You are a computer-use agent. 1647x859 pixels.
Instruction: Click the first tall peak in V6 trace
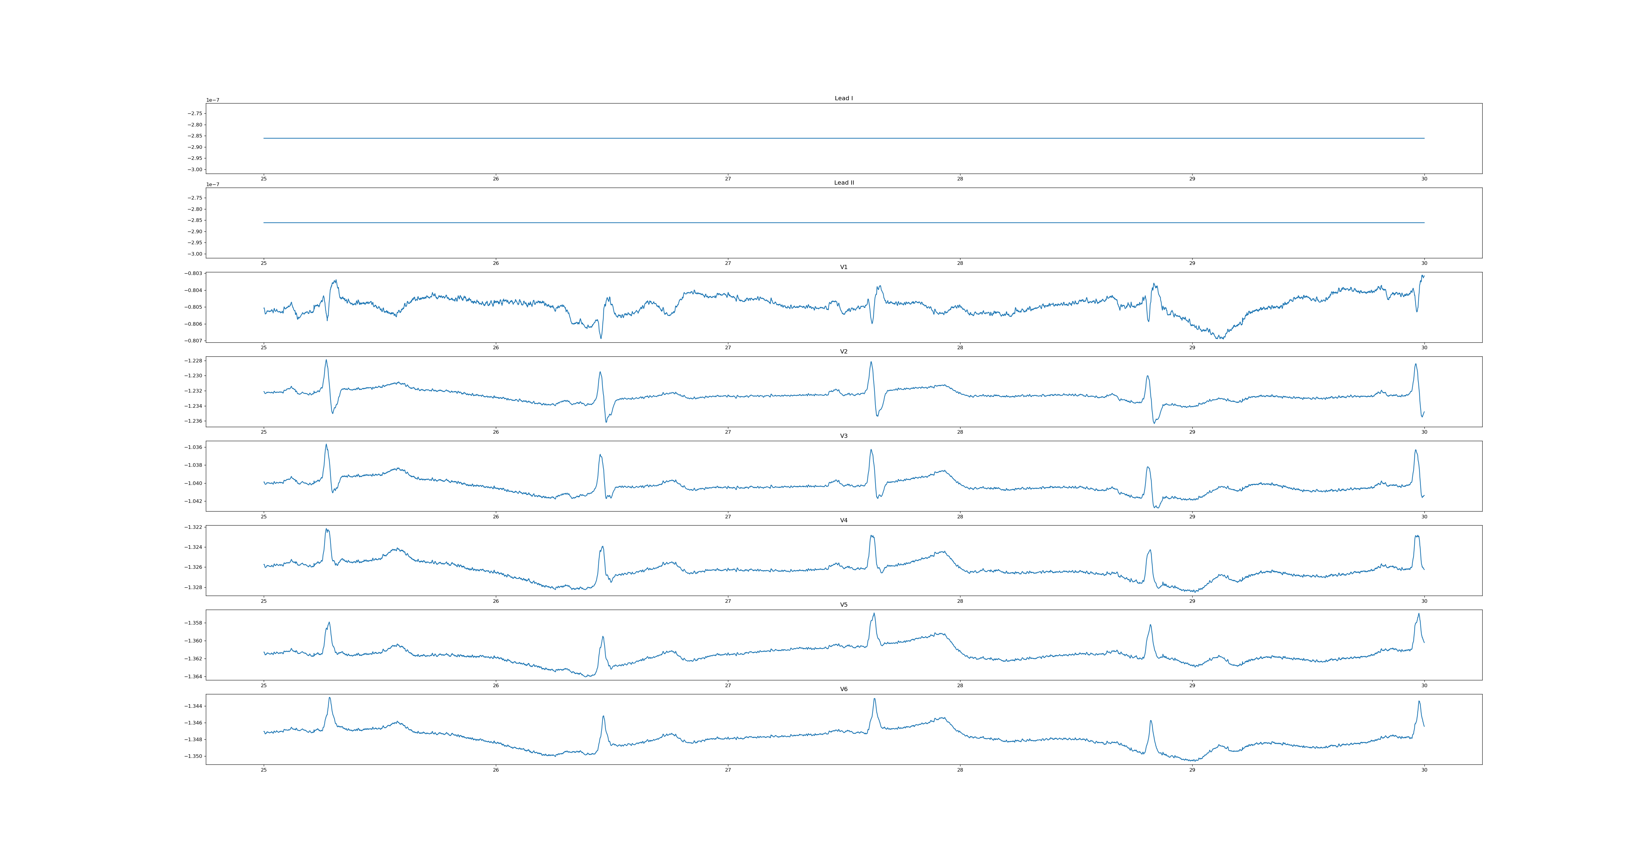pyautogui.click(x=330, y=698)
